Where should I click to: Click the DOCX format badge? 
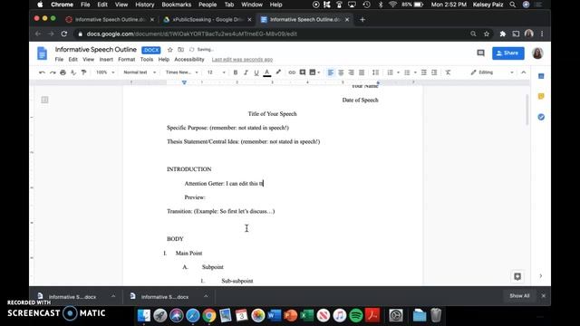coord(151,50)
